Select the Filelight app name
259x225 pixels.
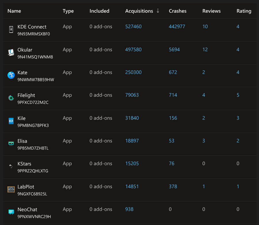point(26,95)
